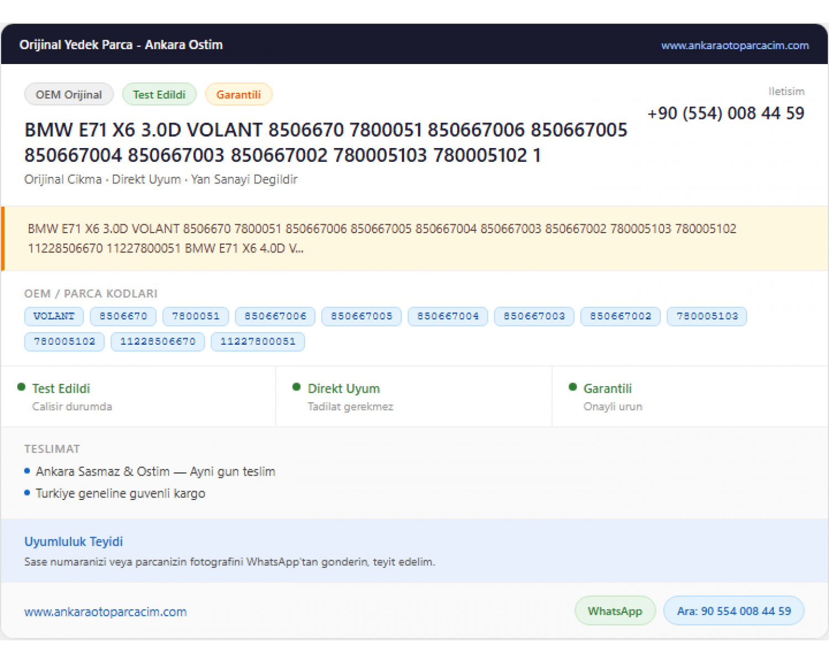This screenshot has width=829, height=663.
Task: Click the 11227800051 code chip
Action: pos(258,341)
